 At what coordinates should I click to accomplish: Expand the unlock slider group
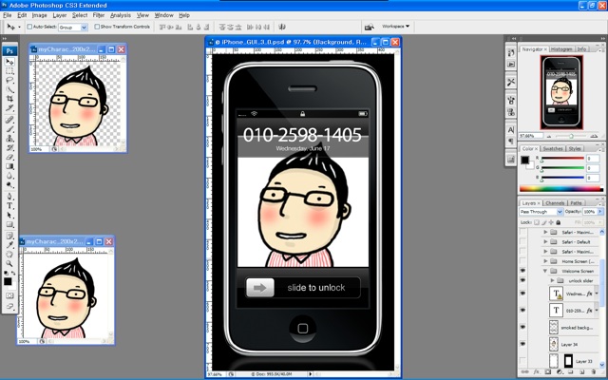coord(553,280)
